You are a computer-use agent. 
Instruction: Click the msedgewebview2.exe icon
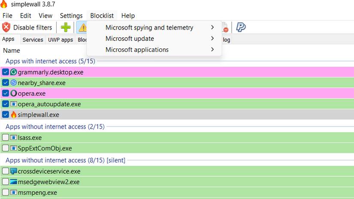tap(14, 182)
